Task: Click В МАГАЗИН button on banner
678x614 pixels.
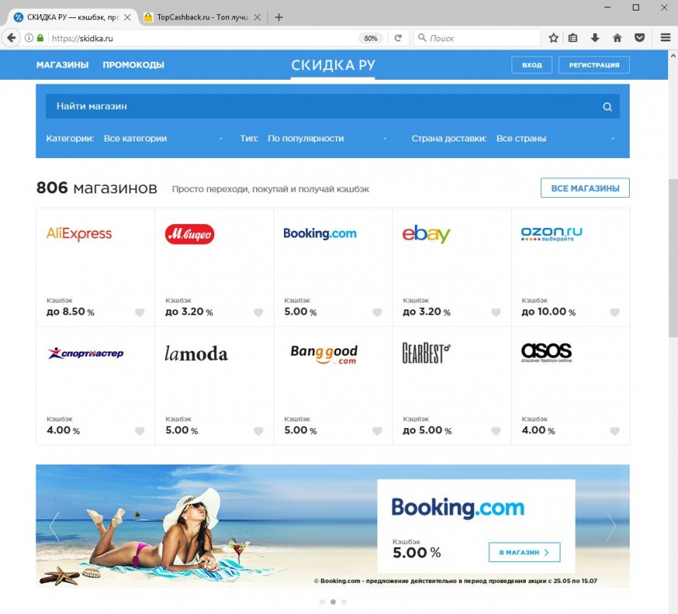Action: click(x=524, y=552)
